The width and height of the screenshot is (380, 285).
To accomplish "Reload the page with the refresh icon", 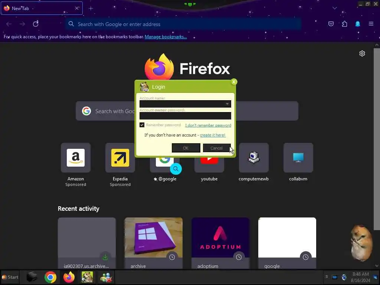I will pyautogui.click(x=36, y=24).
